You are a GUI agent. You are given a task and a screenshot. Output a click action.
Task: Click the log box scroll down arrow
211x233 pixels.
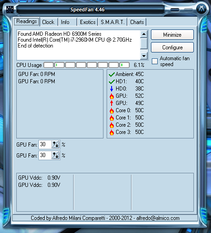point(144,56)
